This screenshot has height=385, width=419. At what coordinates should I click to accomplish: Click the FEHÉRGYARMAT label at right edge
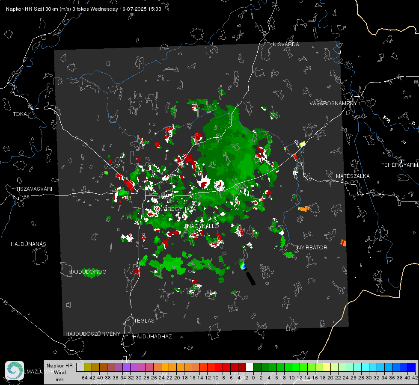(x=400, y=165)
